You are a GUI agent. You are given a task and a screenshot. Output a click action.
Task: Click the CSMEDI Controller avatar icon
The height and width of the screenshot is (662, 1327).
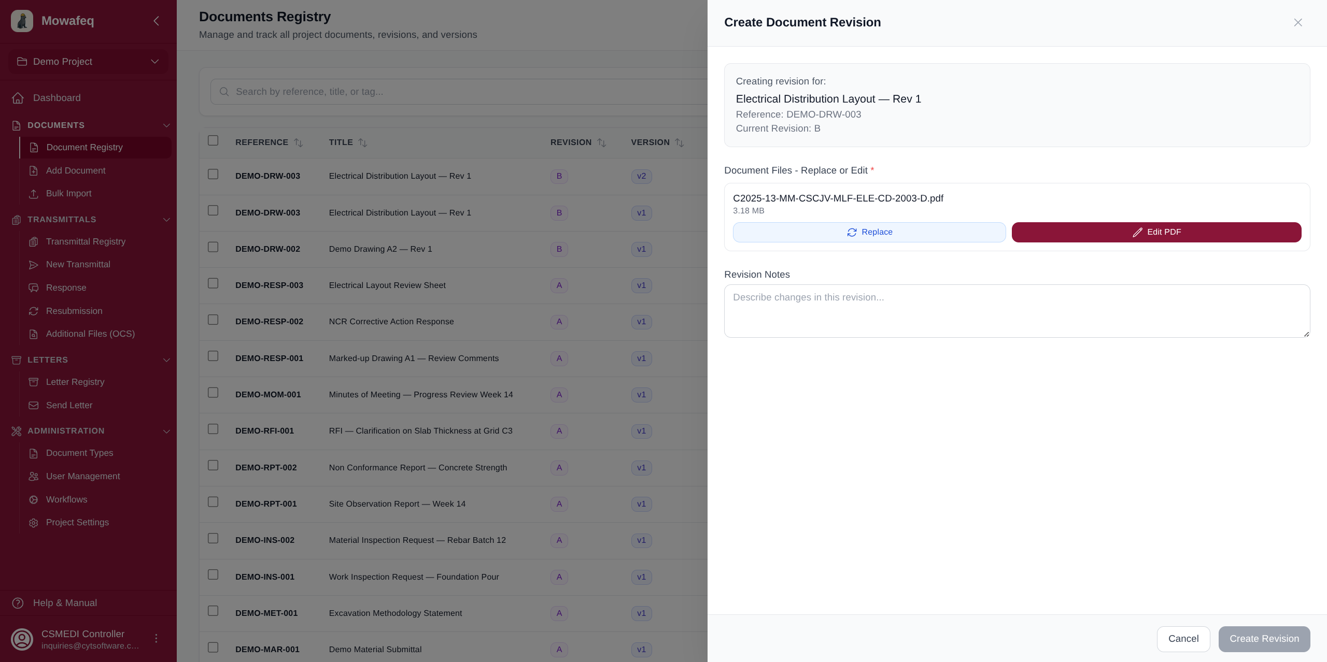[x=22, y=639]
